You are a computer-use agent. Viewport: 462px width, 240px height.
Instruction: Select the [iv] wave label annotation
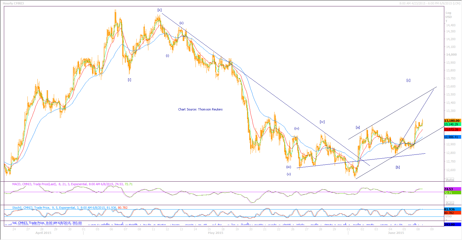pos(322,122)
